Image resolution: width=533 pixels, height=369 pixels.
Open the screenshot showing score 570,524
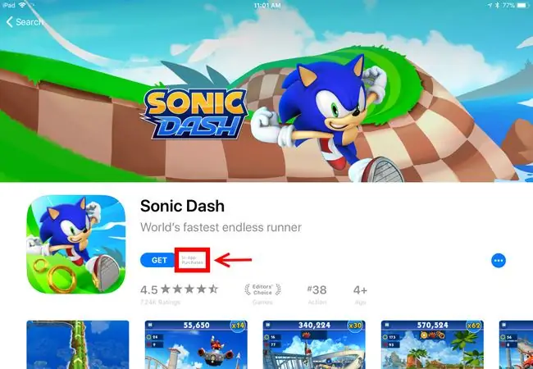(x=432, y=344)
